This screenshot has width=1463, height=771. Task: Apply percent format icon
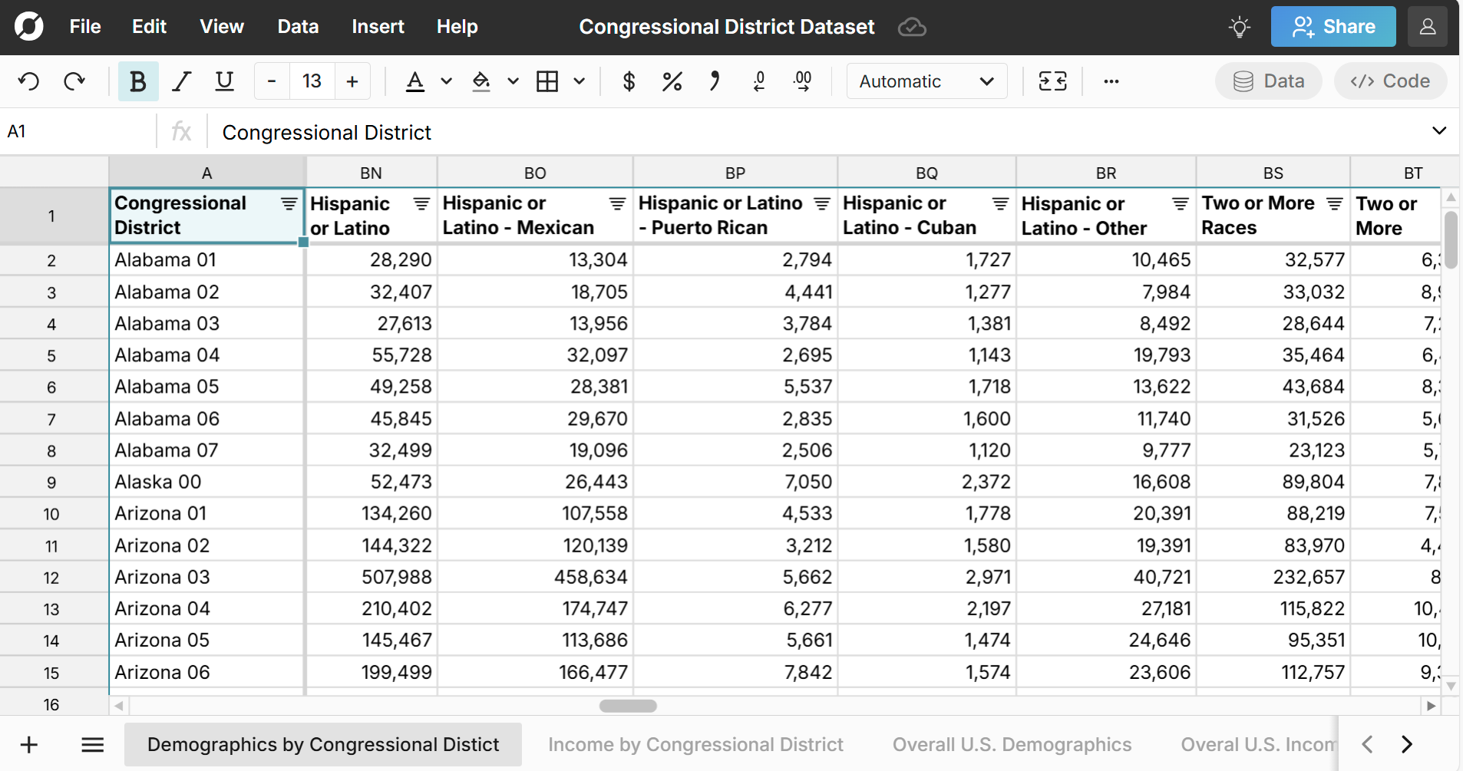pos(672,81)
